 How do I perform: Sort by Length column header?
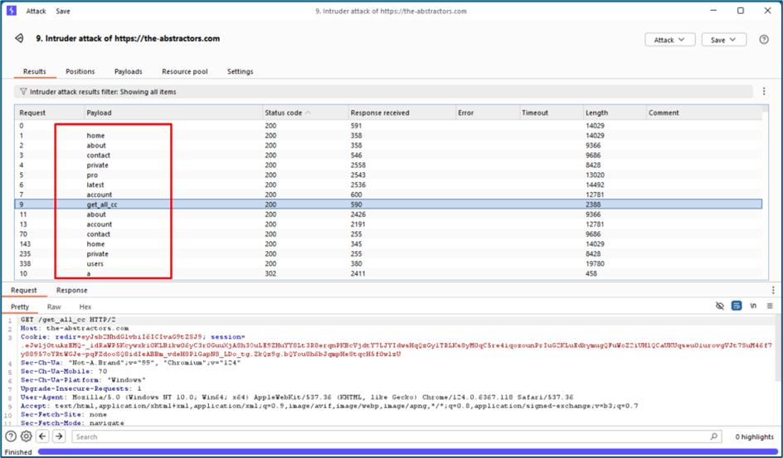click(615, 113)
